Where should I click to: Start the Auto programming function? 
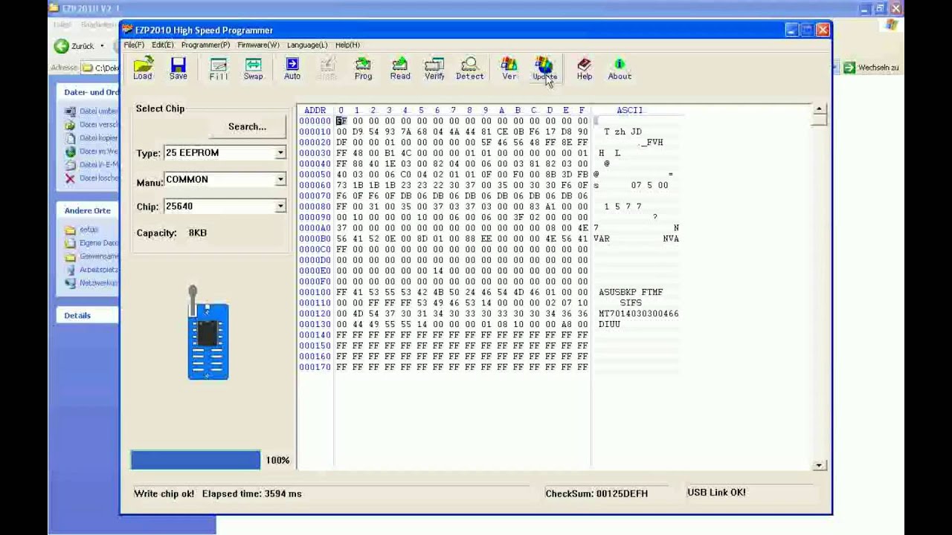click(x=292, y=68)
